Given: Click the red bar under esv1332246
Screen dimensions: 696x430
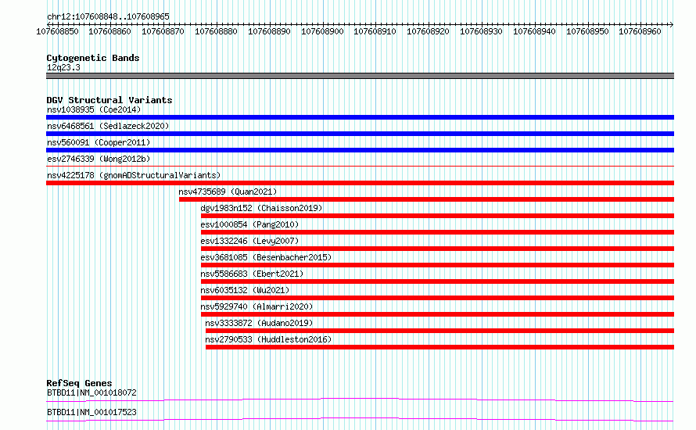Looking at the screenshot, I should click(x=437, y=249).
